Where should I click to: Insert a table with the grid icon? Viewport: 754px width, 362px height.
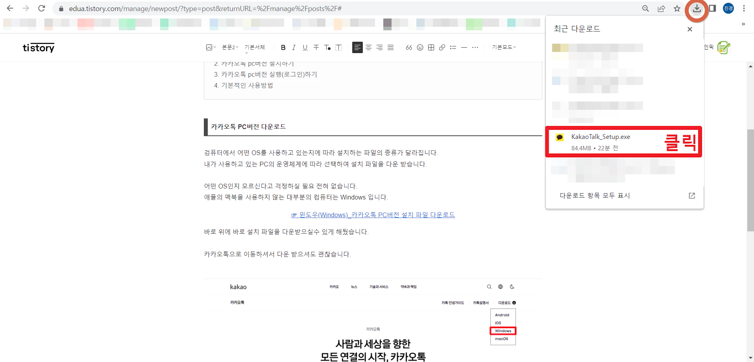(x=431, y=47)
